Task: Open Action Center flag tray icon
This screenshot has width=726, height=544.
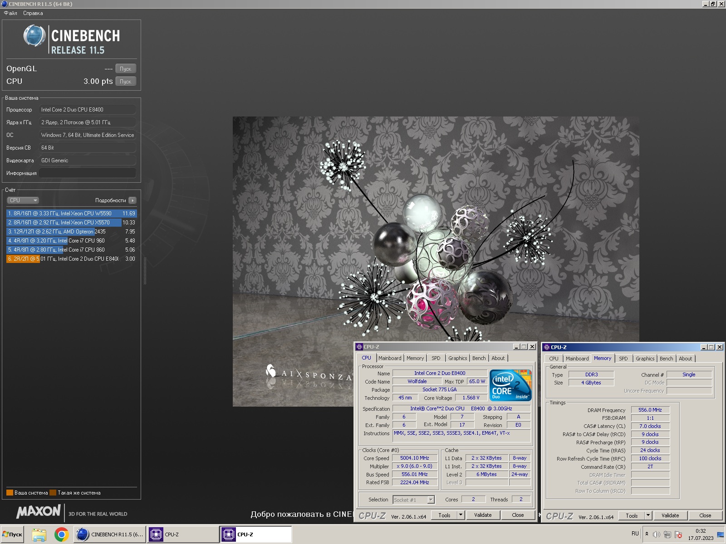Action: coord(678,534)
